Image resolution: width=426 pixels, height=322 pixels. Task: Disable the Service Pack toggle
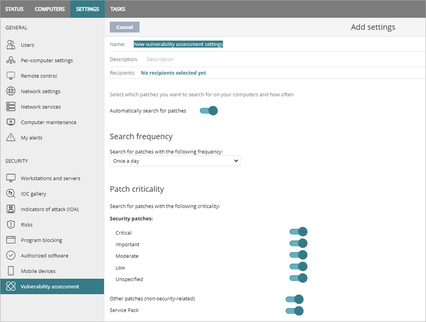pos(294,310)
